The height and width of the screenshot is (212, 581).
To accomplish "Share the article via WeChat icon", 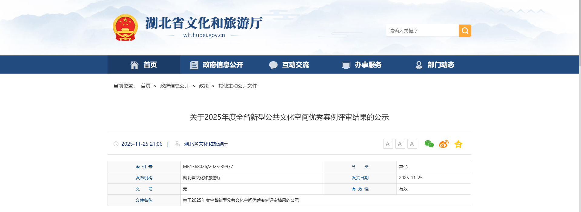I will pyautogui.click(x=429, y=144).
